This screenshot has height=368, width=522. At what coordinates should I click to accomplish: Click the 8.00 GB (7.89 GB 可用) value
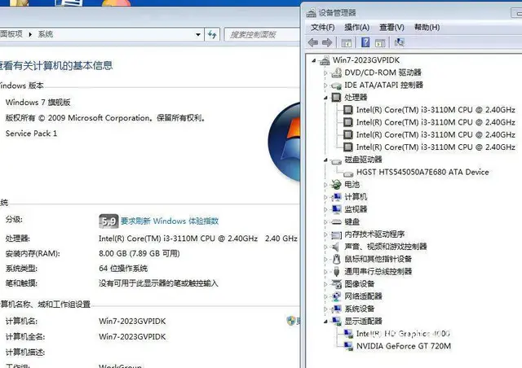coord(139,254)
